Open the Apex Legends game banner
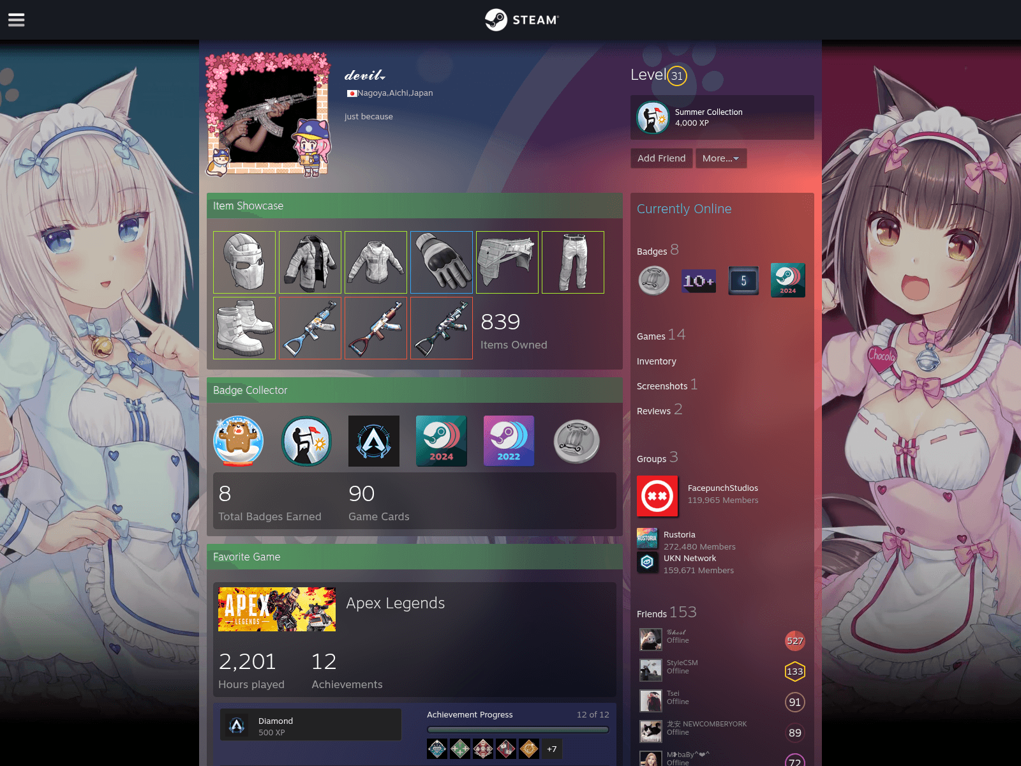1021x766 pixels. [x=277, y=610]
